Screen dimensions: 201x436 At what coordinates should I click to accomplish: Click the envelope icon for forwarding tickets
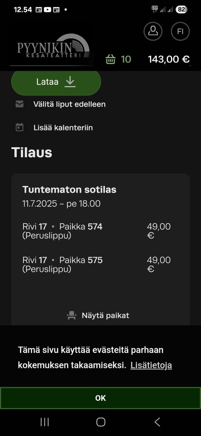[x=19, y=104]
